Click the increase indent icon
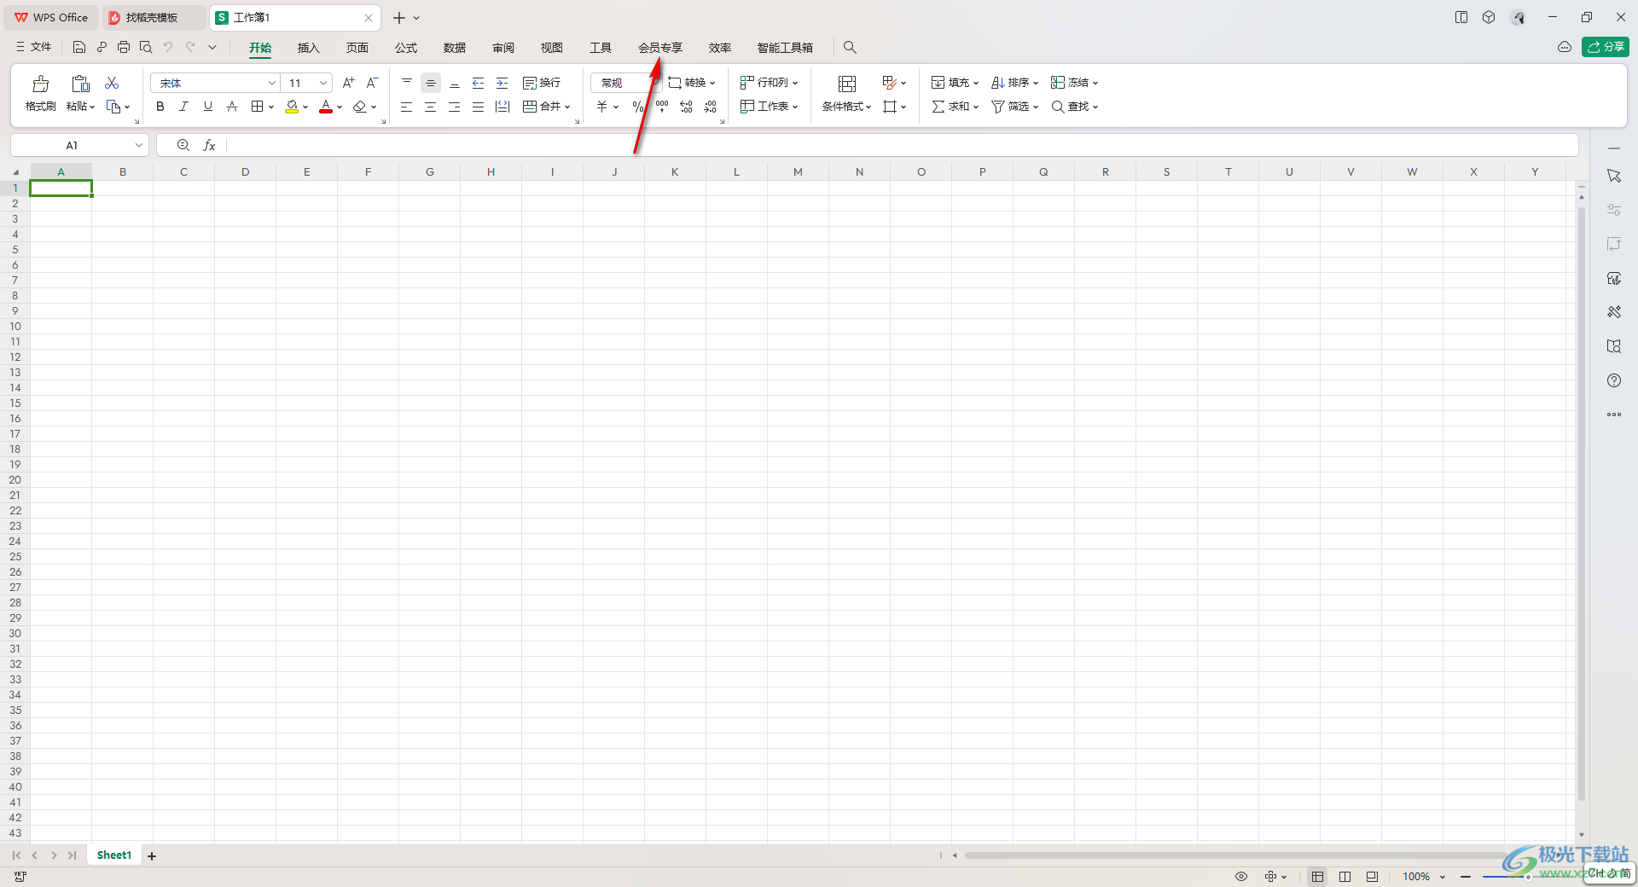 tap(502, 83)
